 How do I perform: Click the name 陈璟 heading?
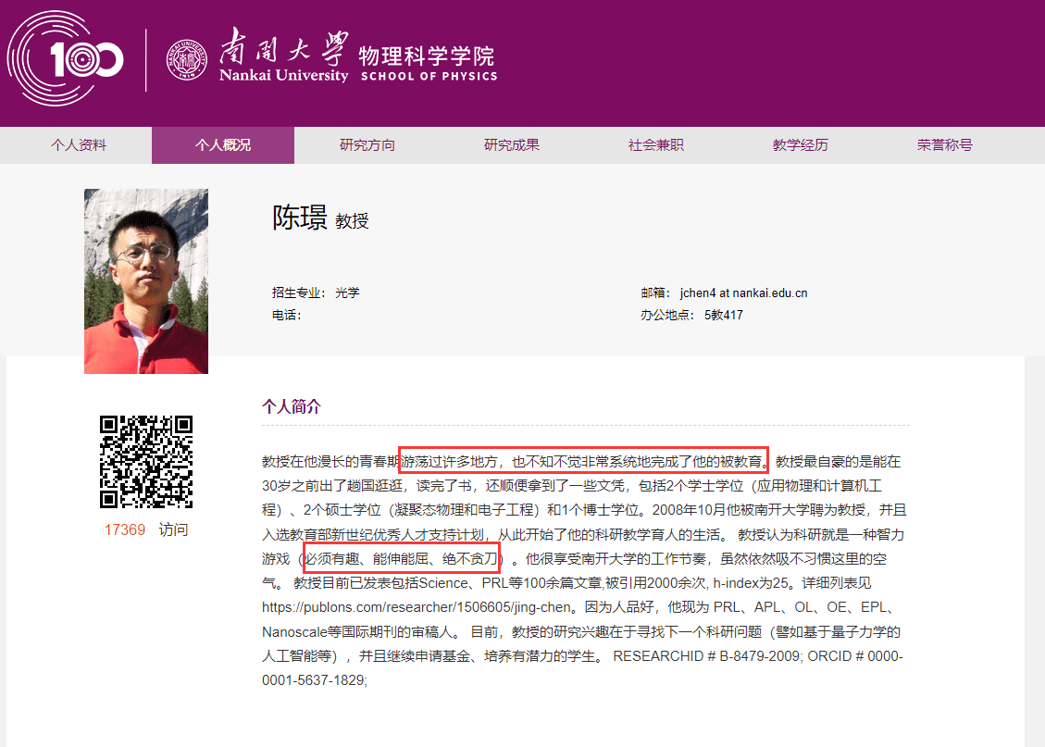(x=300, y=218)
